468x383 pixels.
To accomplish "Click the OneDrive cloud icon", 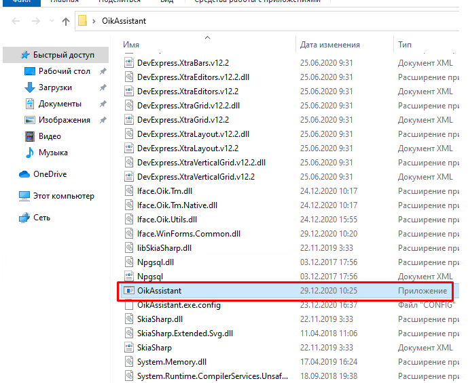I will click(x=24, y=174).
